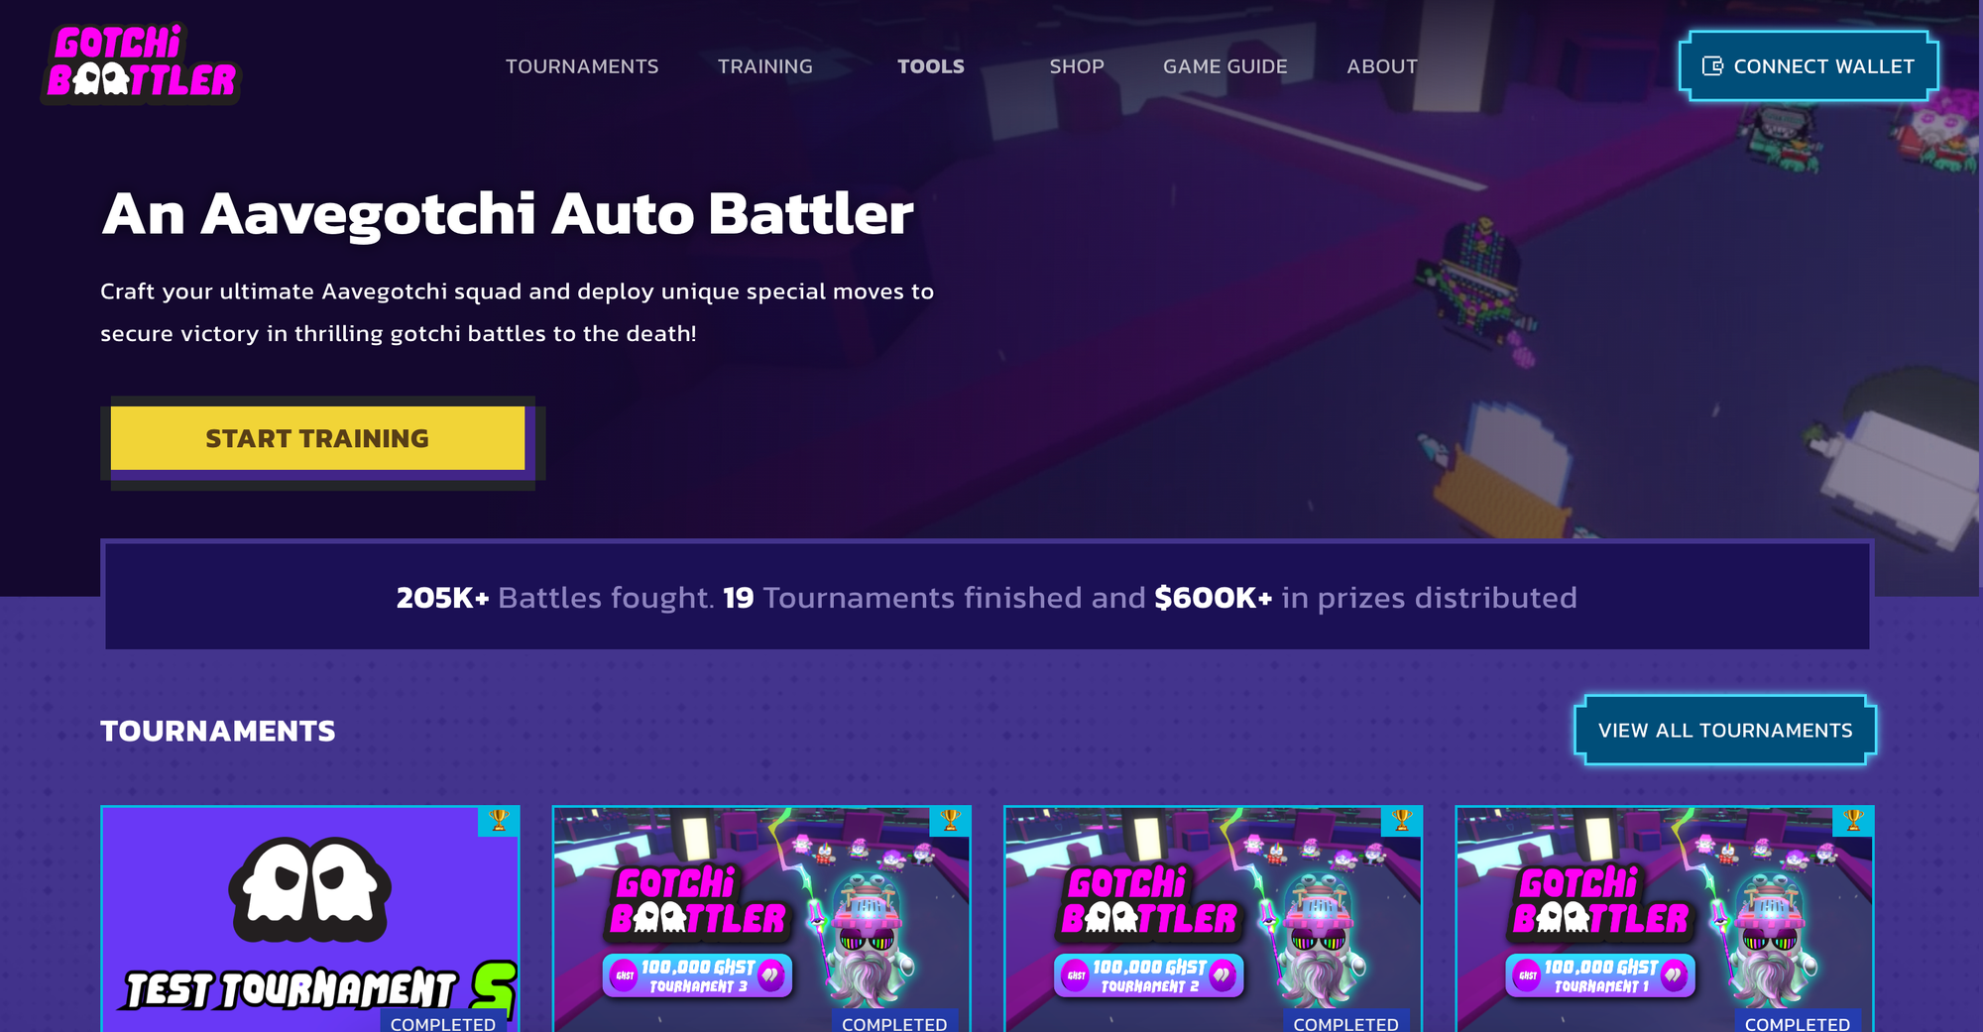Screen dimensions: 1983x1032
Task: Click trophy icon on Tournament 3 card
Action: coord(950,820)
